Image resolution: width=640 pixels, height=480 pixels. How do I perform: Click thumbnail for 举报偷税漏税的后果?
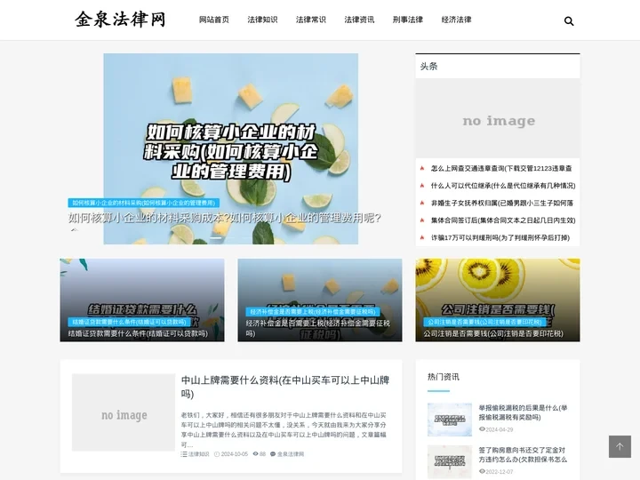tap(450, 420)
